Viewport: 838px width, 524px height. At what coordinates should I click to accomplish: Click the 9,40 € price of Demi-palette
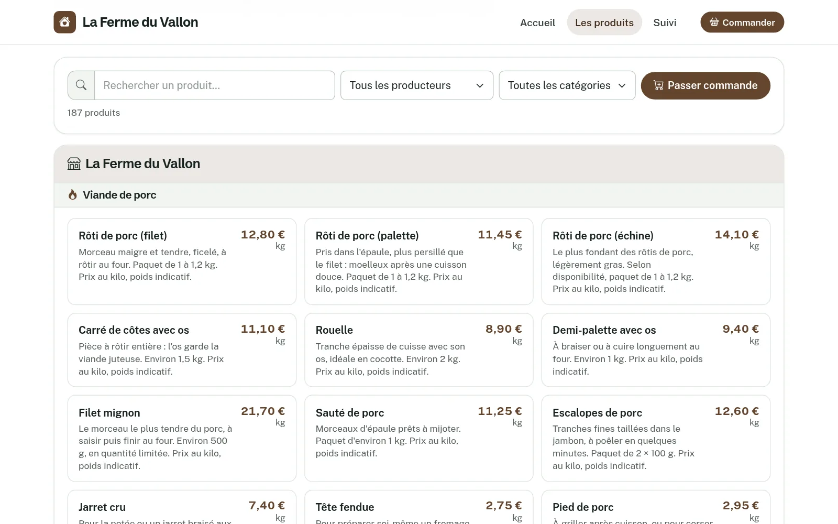pos(741,329)
